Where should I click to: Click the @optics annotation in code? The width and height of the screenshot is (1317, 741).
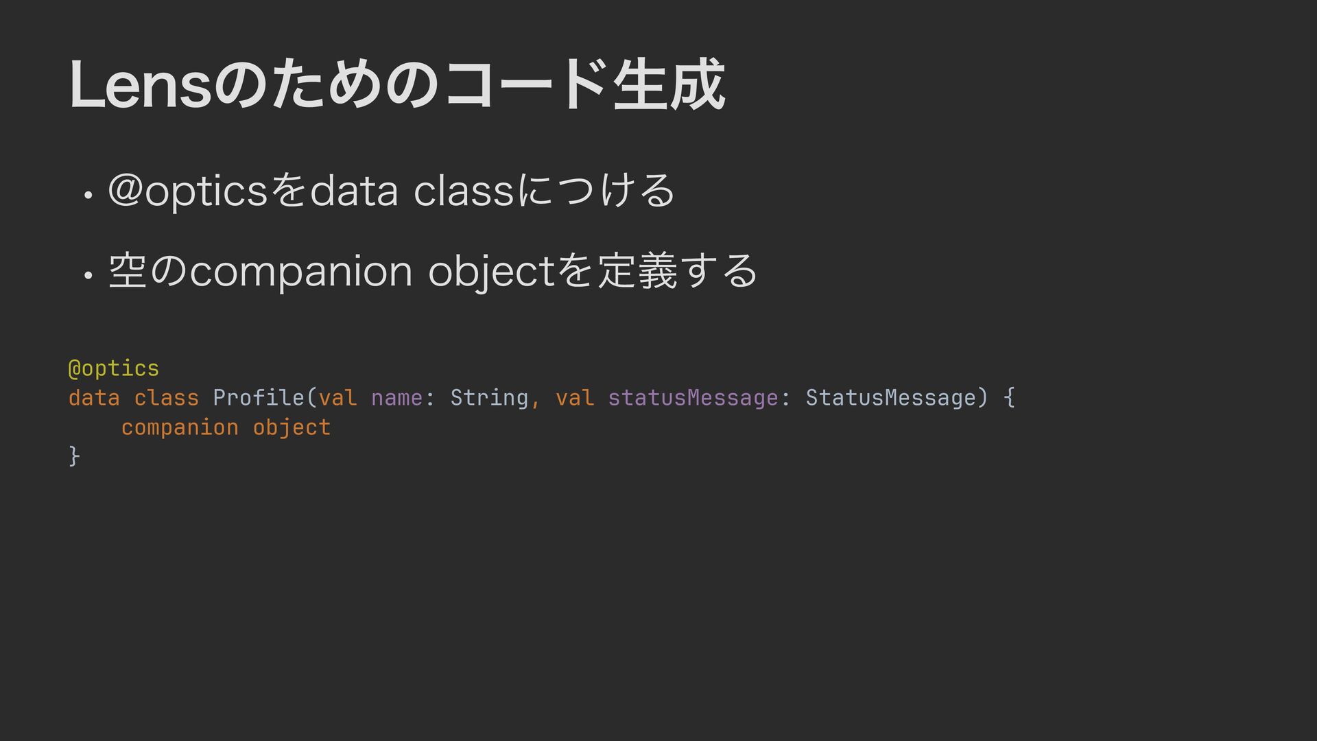pos(114,368)
